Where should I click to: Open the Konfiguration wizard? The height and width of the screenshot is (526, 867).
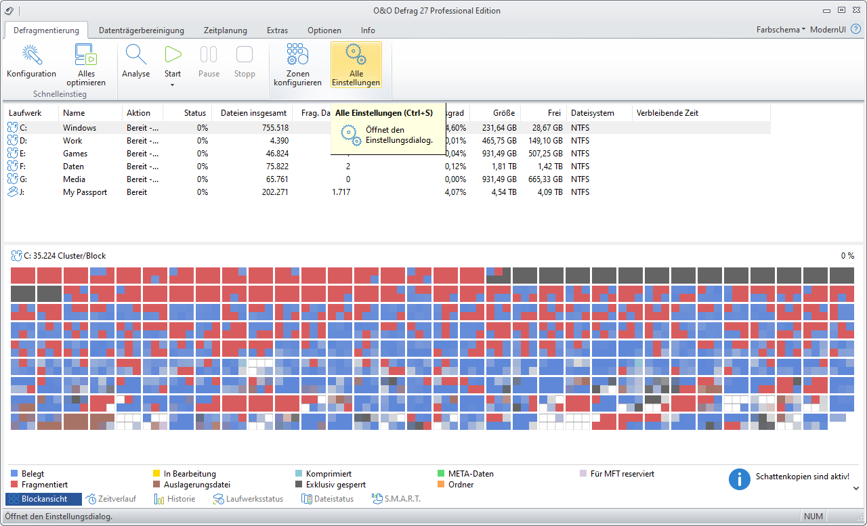31,61
